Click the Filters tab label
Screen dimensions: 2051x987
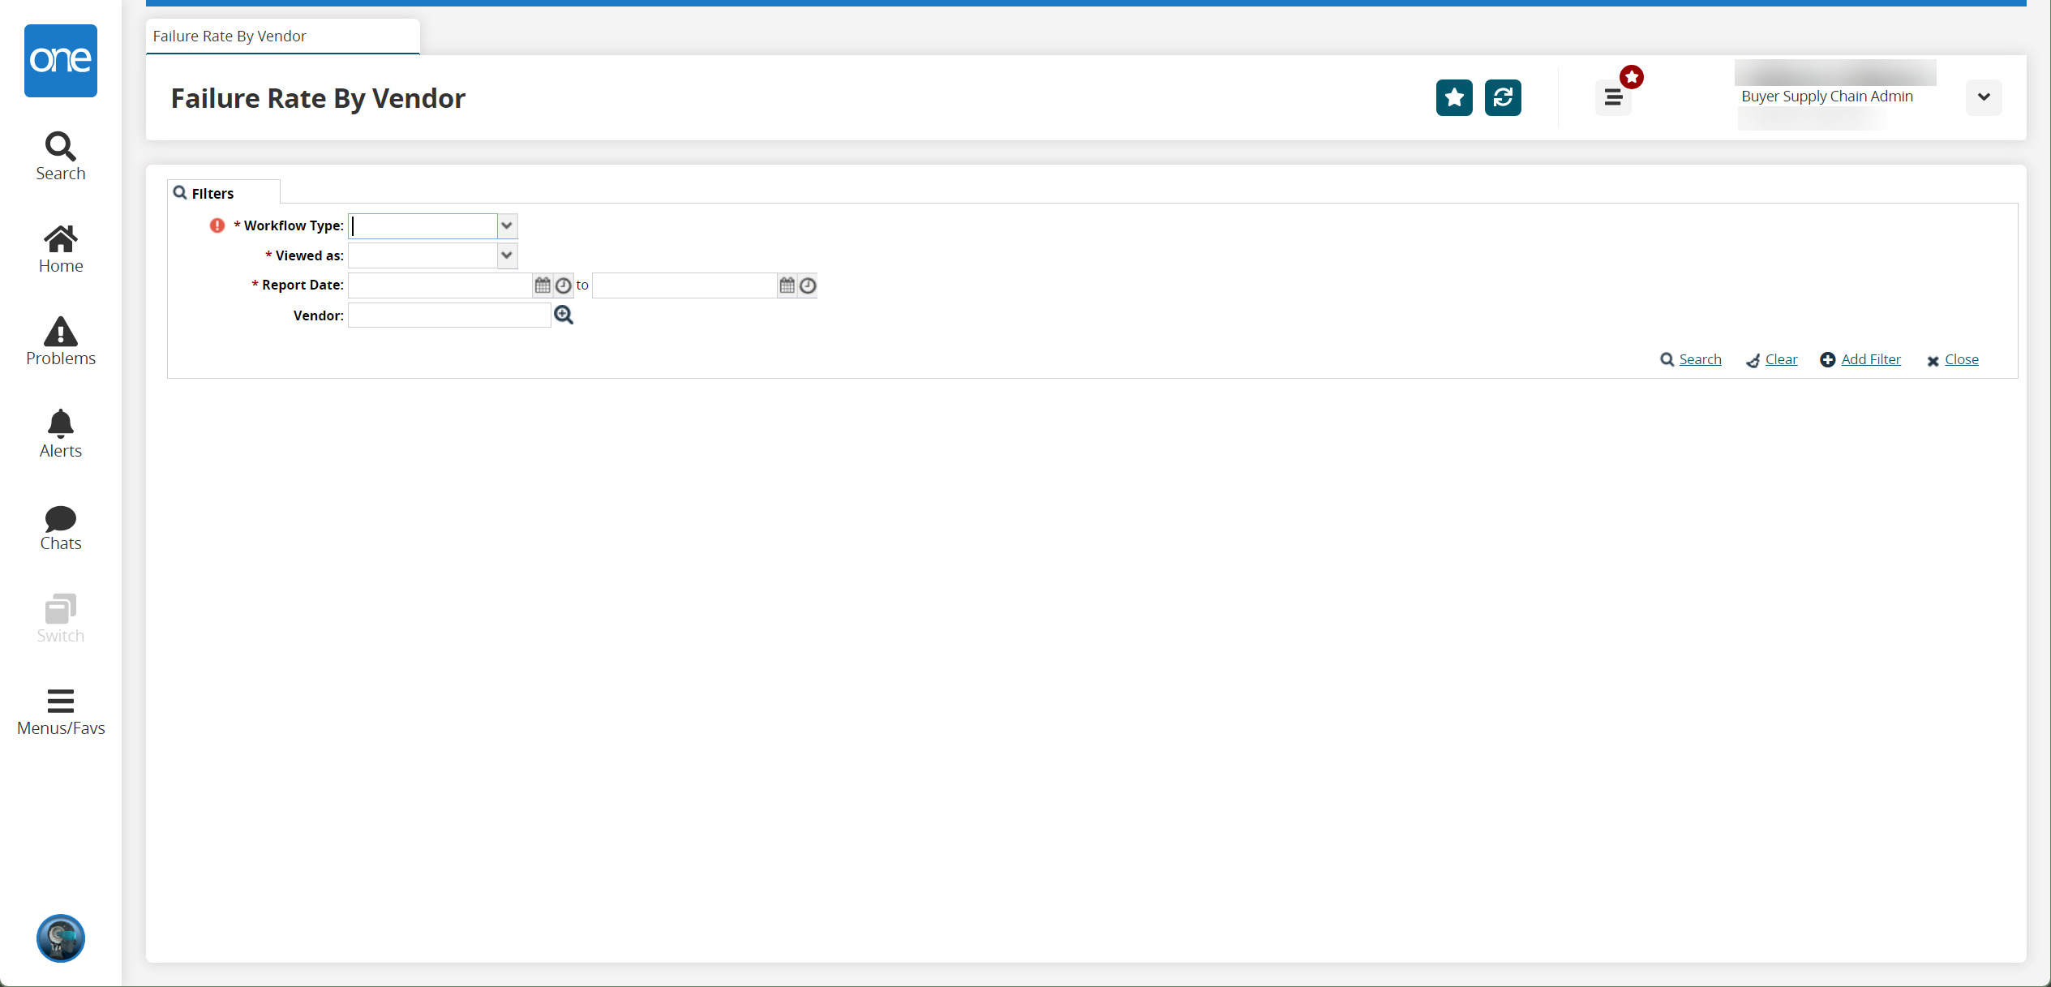(x=213, y=191)
